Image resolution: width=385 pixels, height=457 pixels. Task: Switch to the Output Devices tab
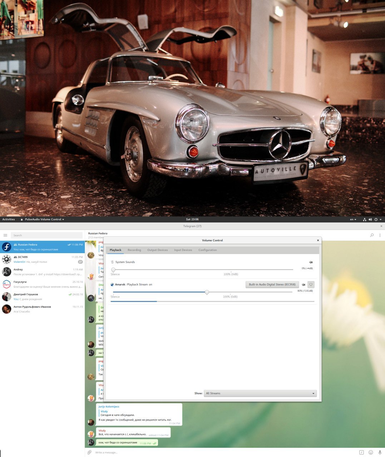tap(157, 250)
